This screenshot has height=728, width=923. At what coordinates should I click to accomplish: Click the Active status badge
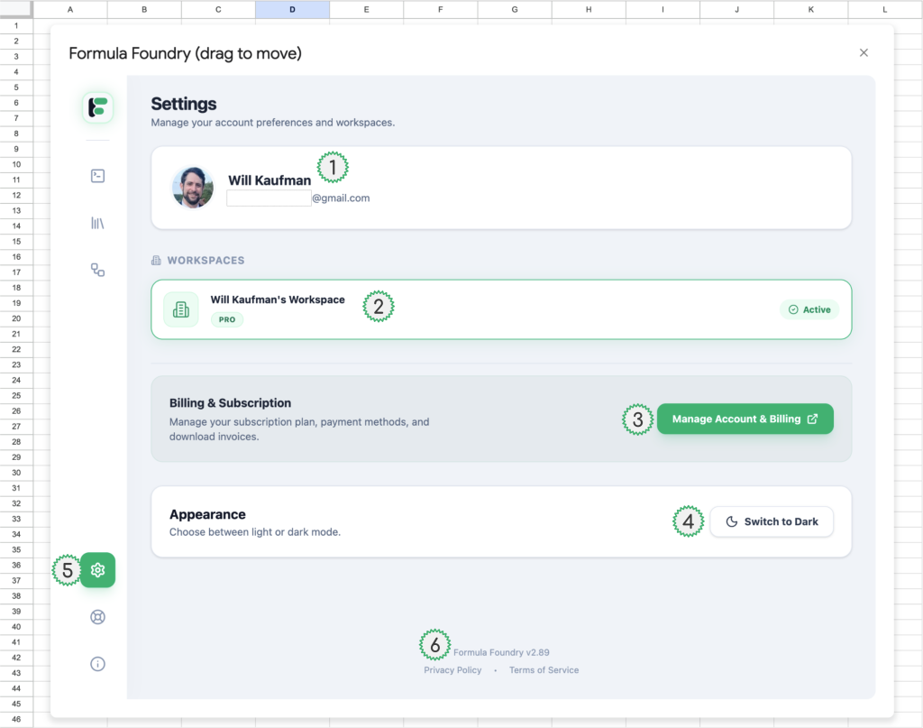[809, 309]
